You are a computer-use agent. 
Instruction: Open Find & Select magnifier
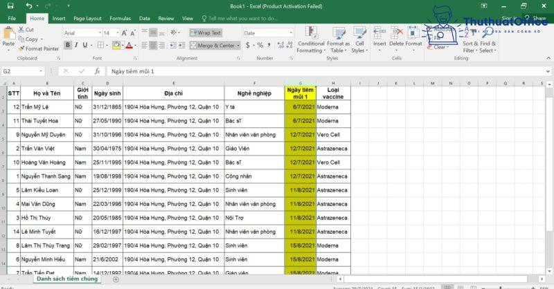point(488,39)
